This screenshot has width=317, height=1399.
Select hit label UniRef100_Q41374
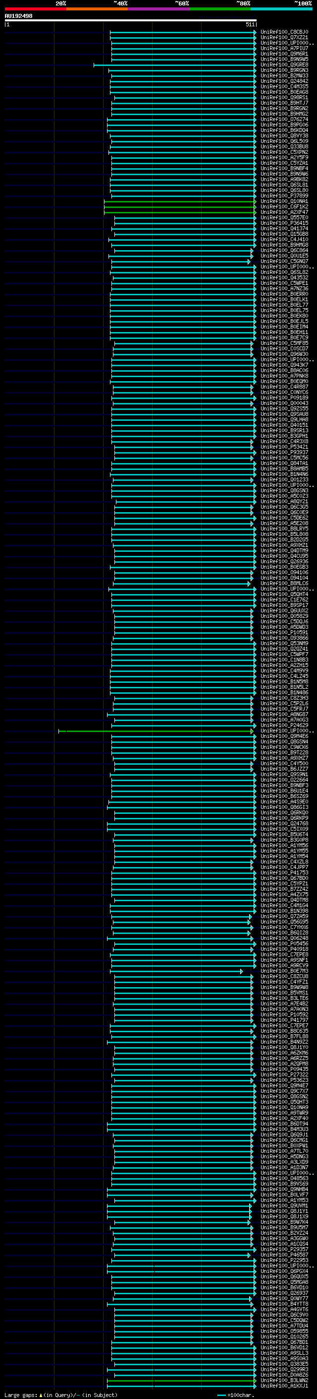(284, 228)
